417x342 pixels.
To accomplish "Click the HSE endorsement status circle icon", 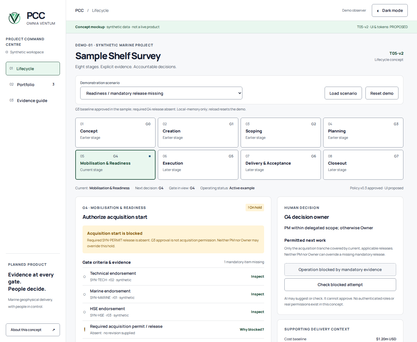I will point(85,312).
